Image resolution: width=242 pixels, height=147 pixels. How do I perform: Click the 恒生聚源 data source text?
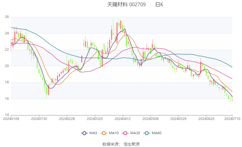point(132,144)
